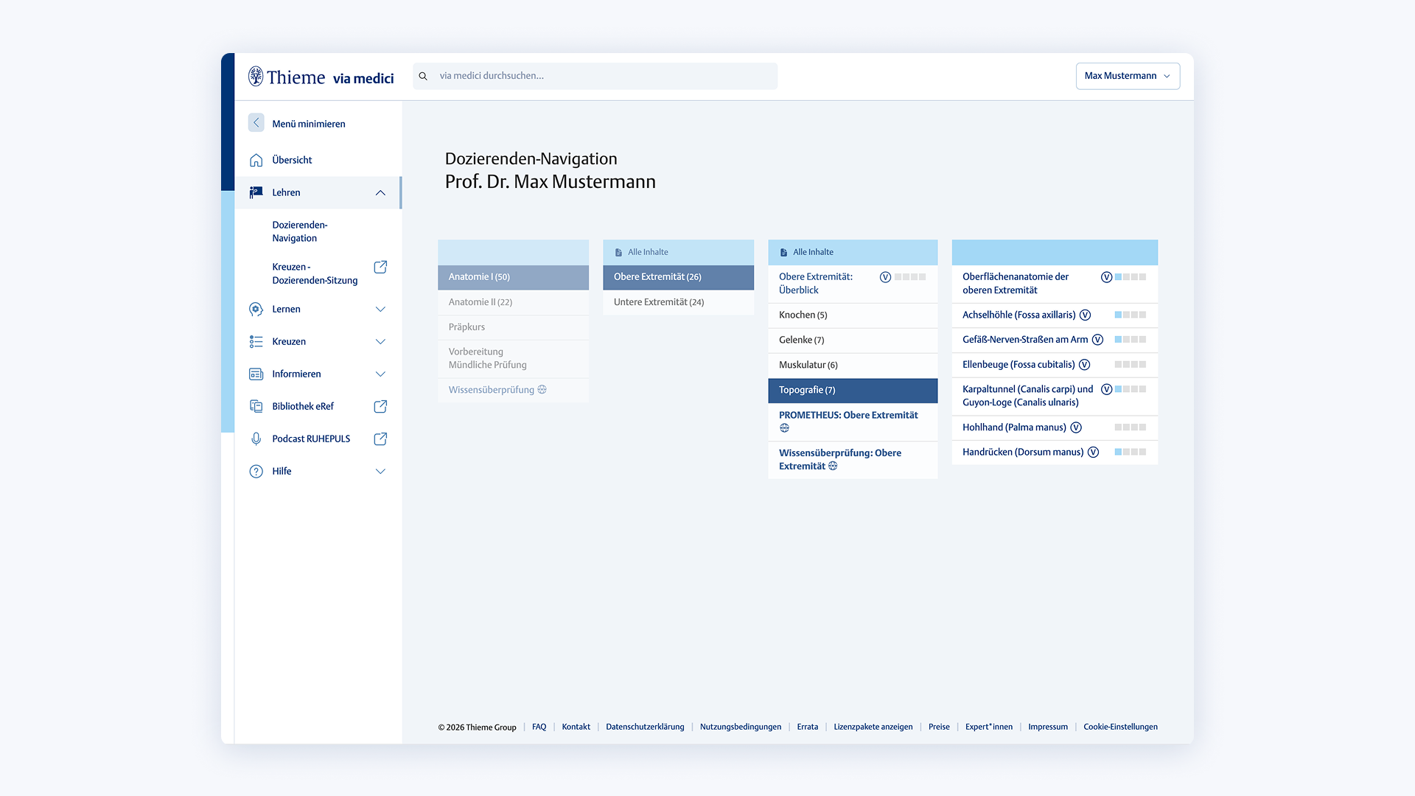Screen dimensions: 1415x796
Task: Open Cookie-Einstellungen footer link
Action: [x=1120, y=727]
